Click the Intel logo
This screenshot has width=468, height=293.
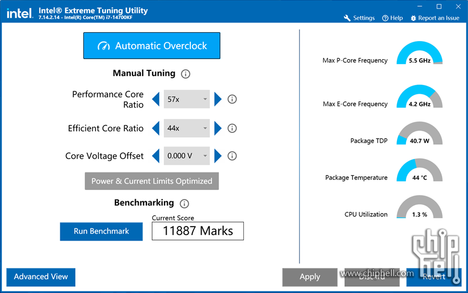[x=19, y=13]
